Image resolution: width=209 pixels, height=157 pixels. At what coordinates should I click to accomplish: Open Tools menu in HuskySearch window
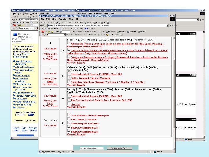tap(72, 19)
